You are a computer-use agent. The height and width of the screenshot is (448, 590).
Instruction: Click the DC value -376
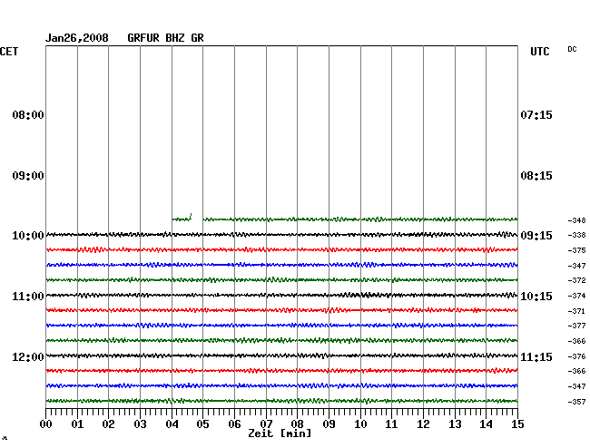click(576, 356)
